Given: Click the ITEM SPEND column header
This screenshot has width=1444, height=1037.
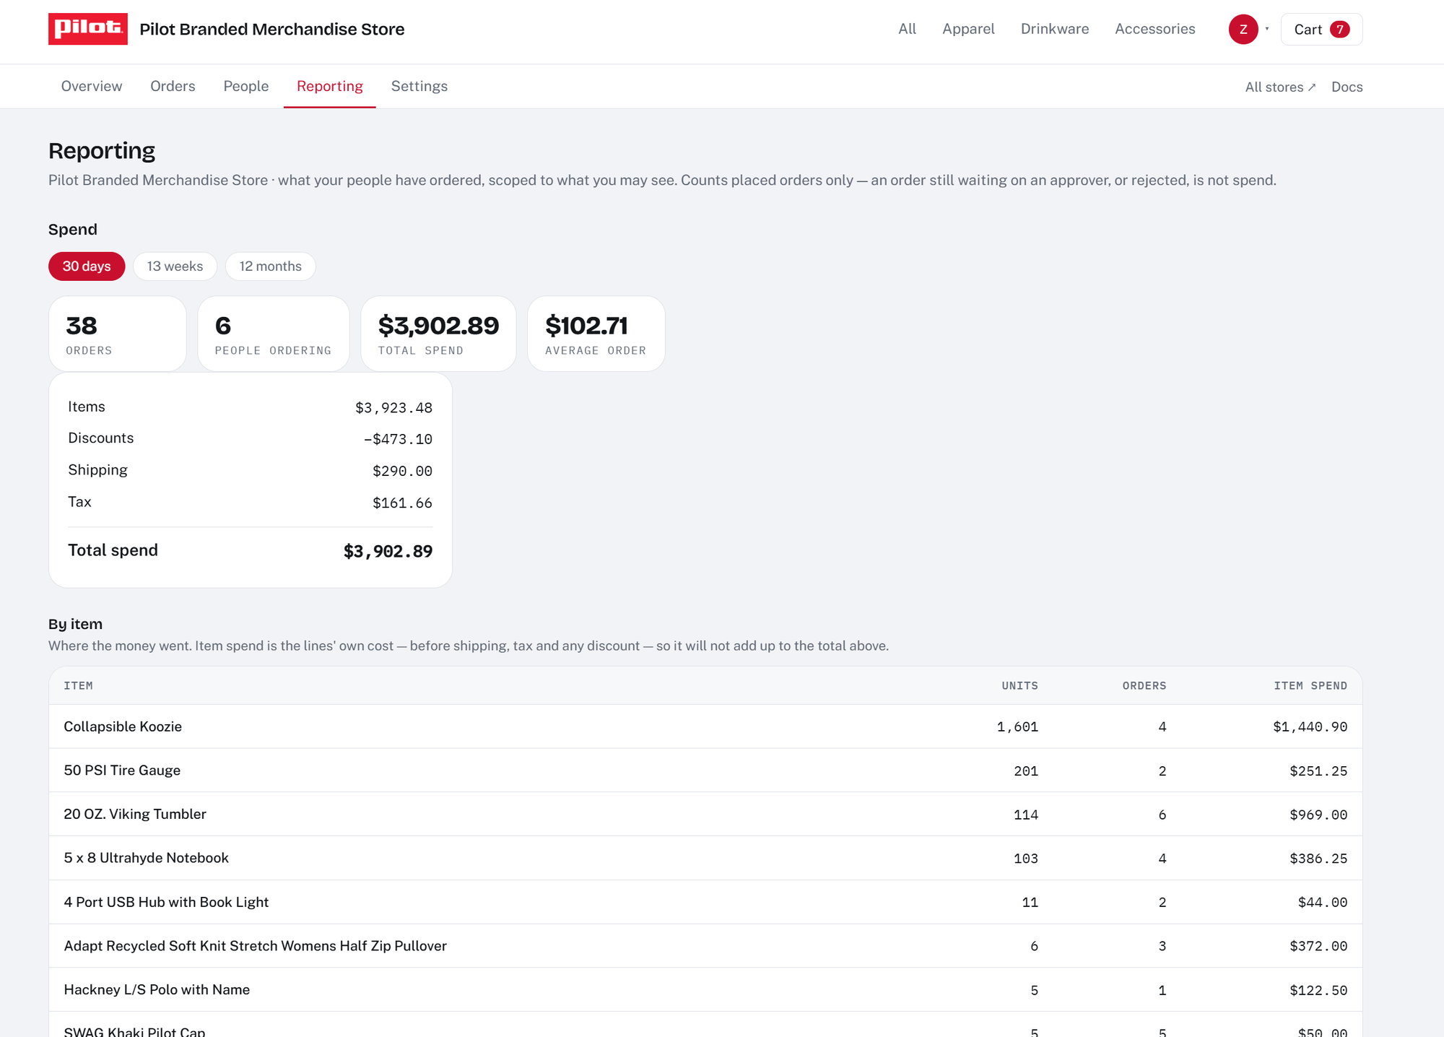Looking at the screenshot, I should tap(1310, 685).
